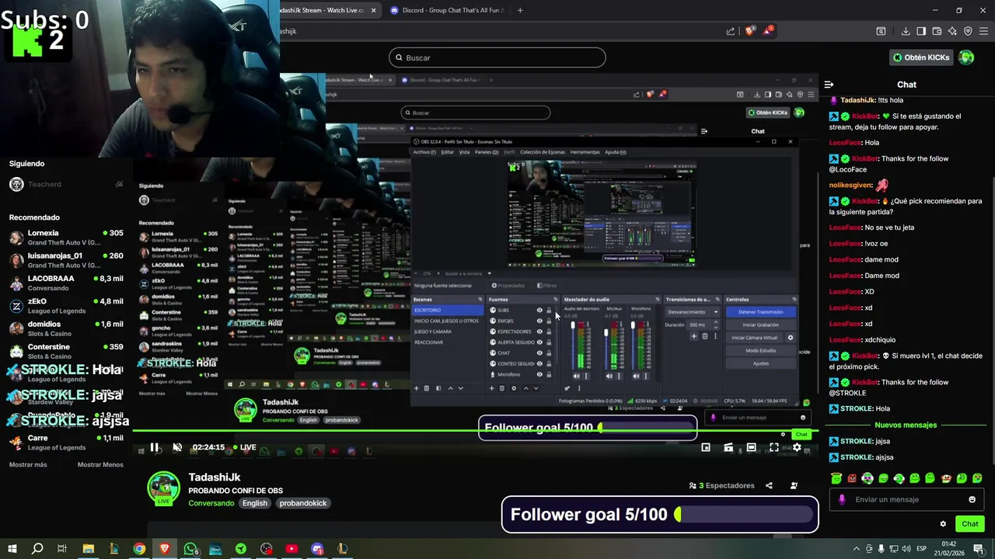Click Iniciar Grabación in OBS controls
Viewport: 995px width, 559px height.
coord(761,325)
